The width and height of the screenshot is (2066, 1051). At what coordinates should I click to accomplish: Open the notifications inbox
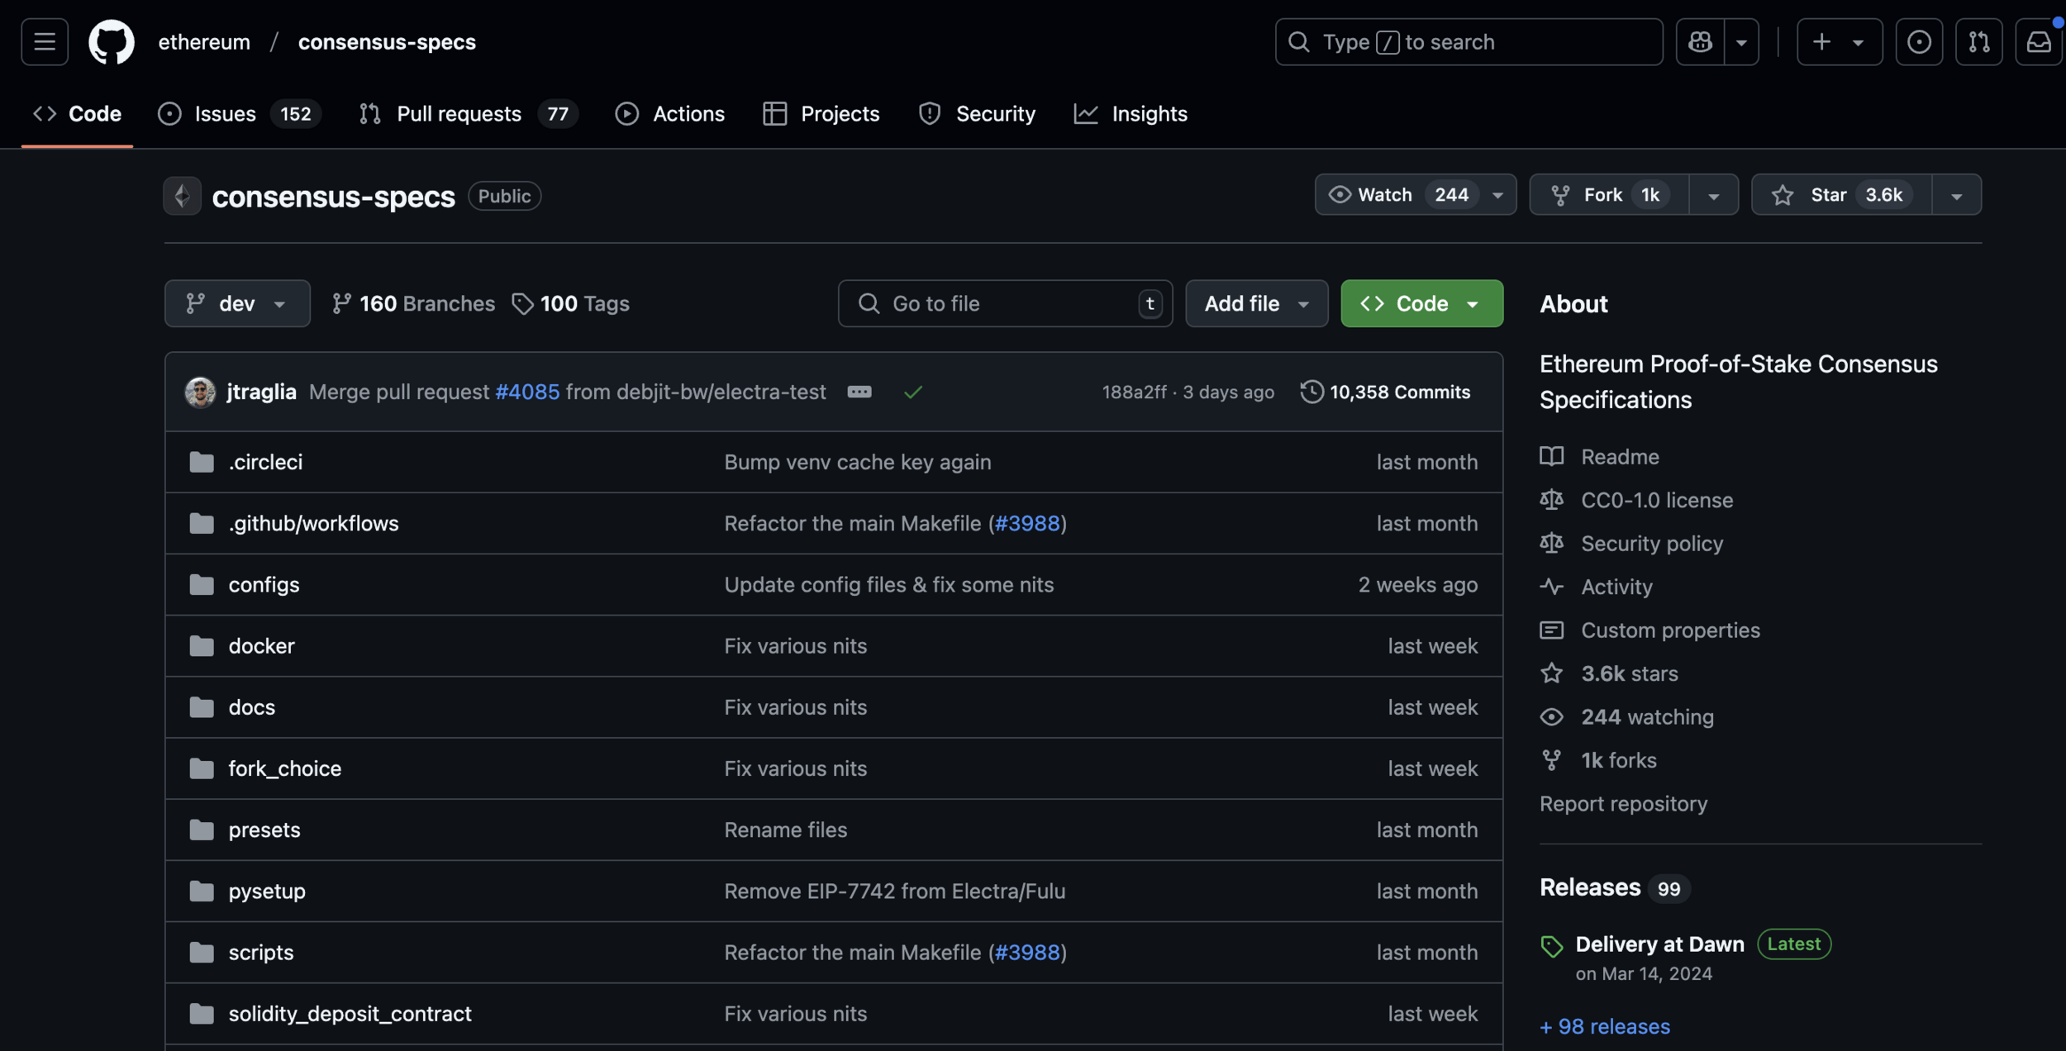pyautogui.click(x=2038, y=42)
